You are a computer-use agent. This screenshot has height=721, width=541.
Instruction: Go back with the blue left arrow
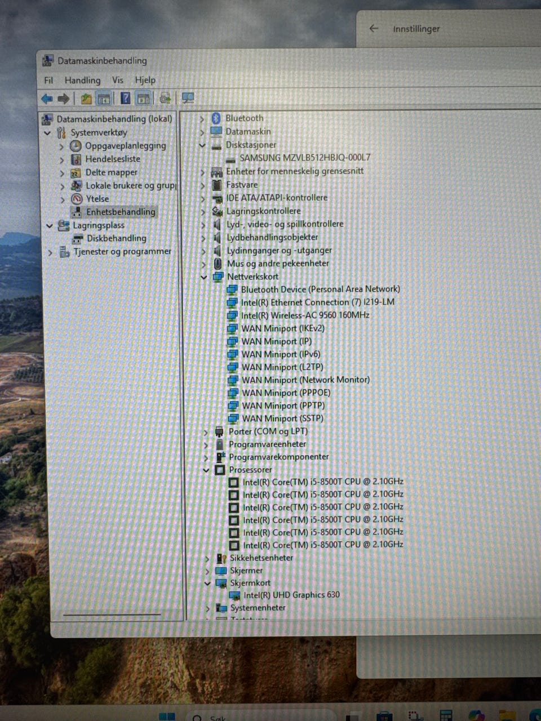47,99
